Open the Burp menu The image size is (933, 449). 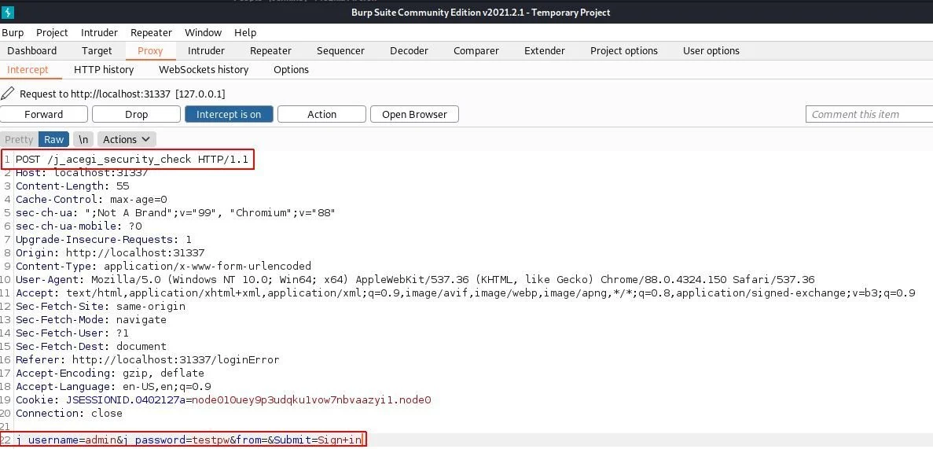tap(13, 32)
